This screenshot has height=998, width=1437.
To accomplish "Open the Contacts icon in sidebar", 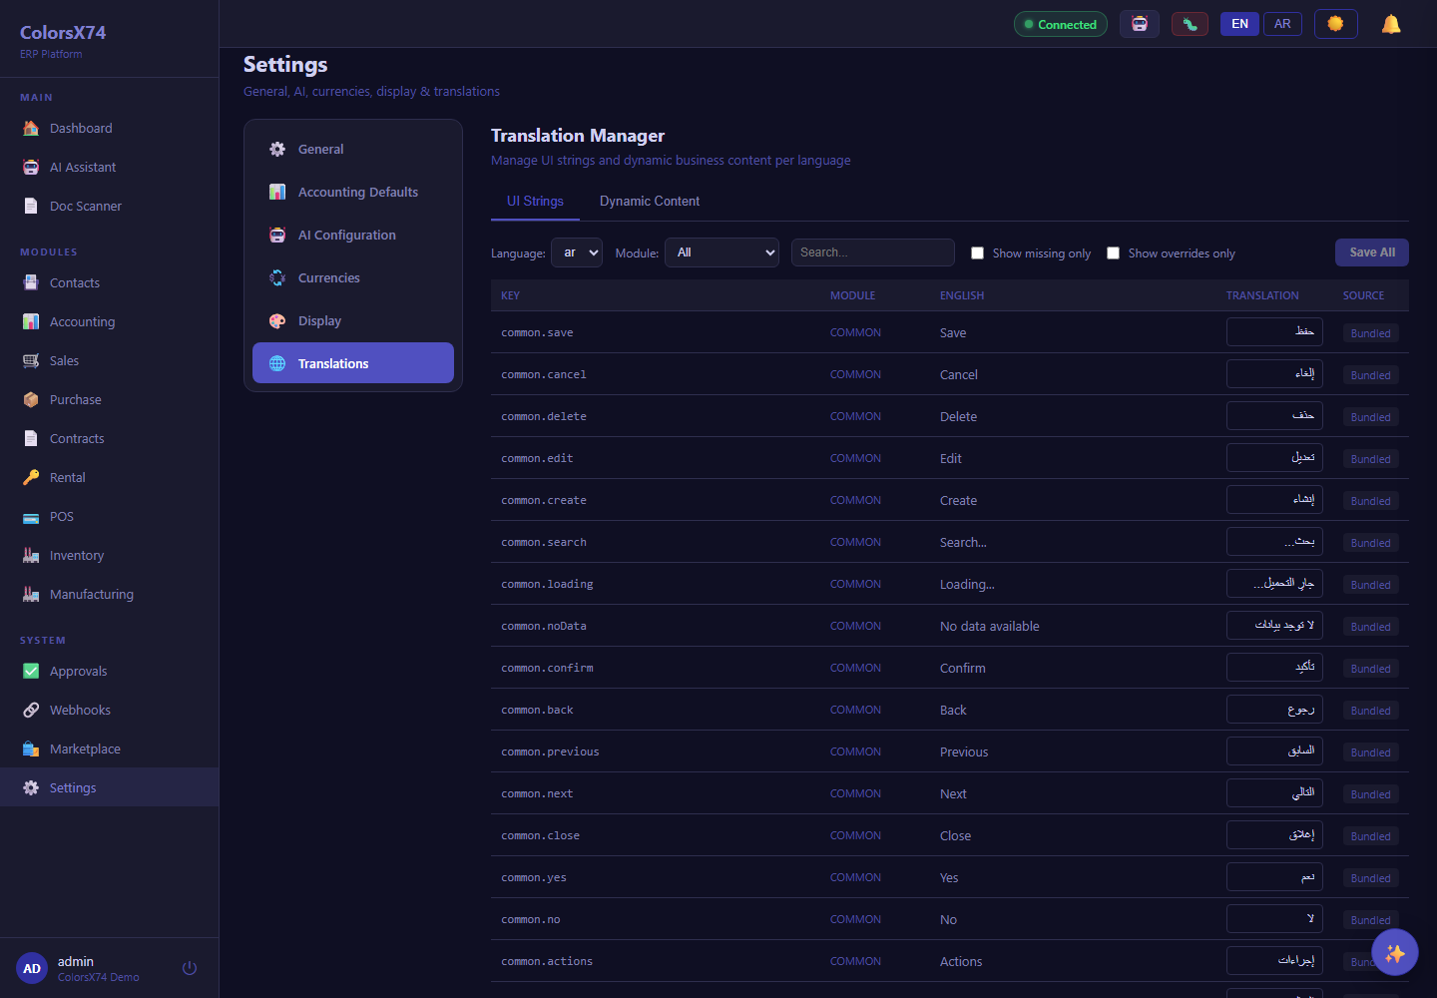I will [x=31, y=282].
